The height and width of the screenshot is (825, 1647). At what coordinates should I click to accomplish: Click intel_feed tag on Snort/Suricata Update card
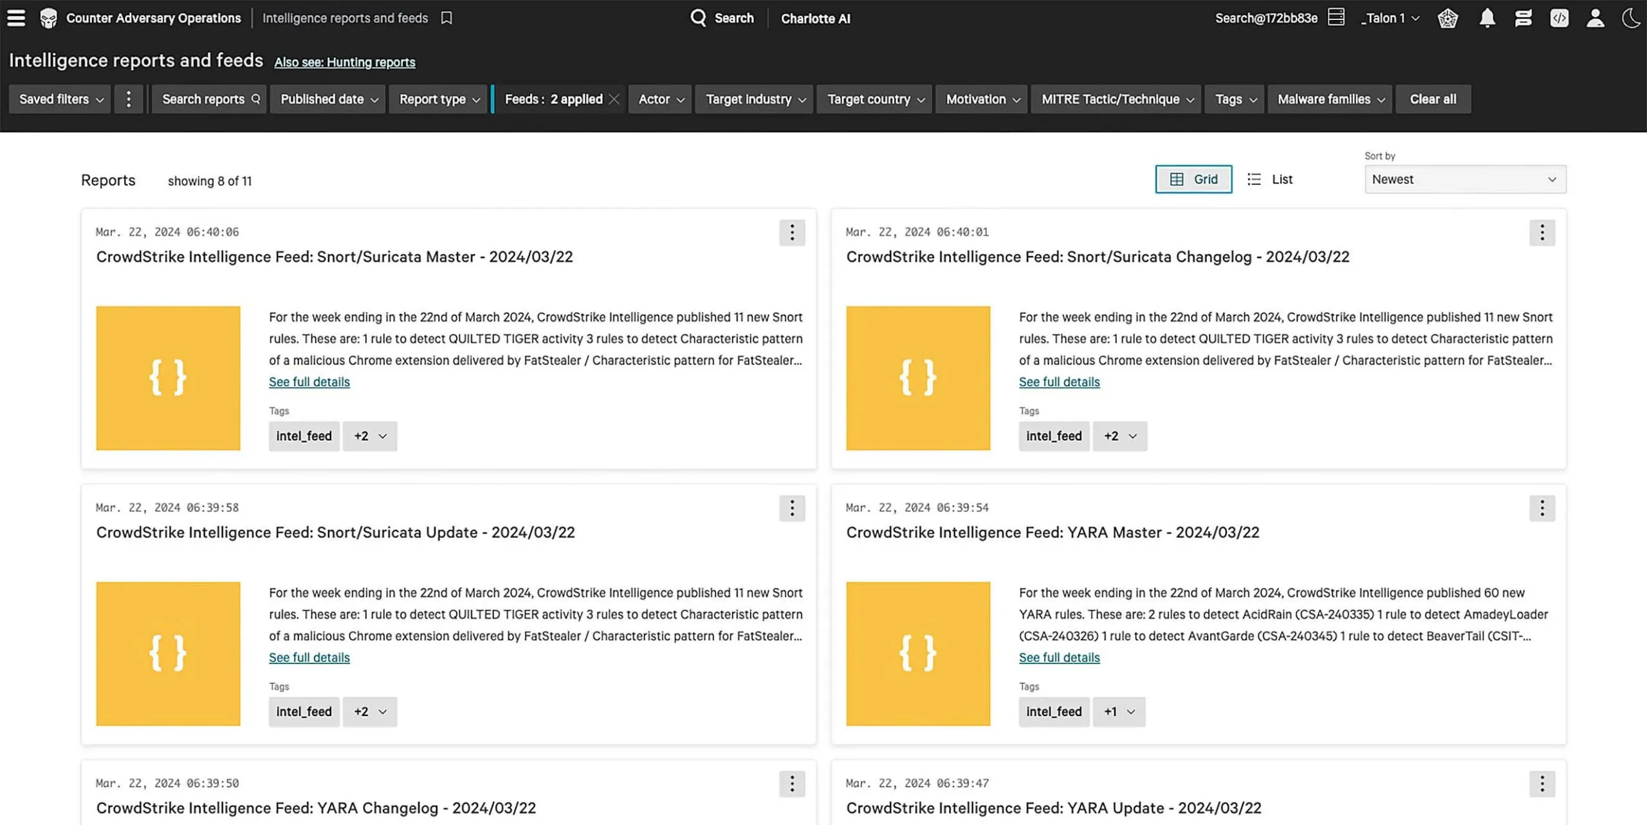304,711
